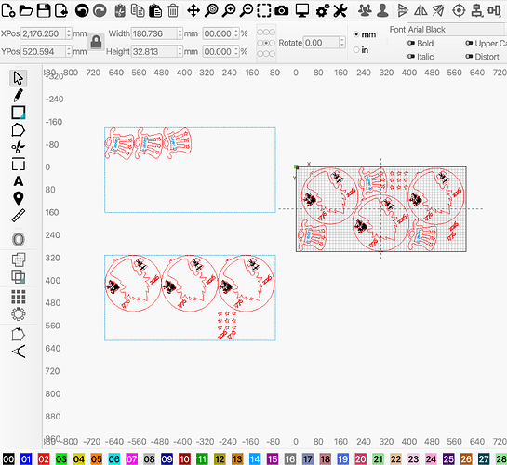This screenshot has width=507, height=465.
Task: Click the Zoom In magnifier icon
Action: [x=229, y=10]
